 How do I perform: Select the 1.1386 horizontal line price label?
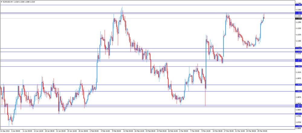pyautogui.click(x=298, y=5)
